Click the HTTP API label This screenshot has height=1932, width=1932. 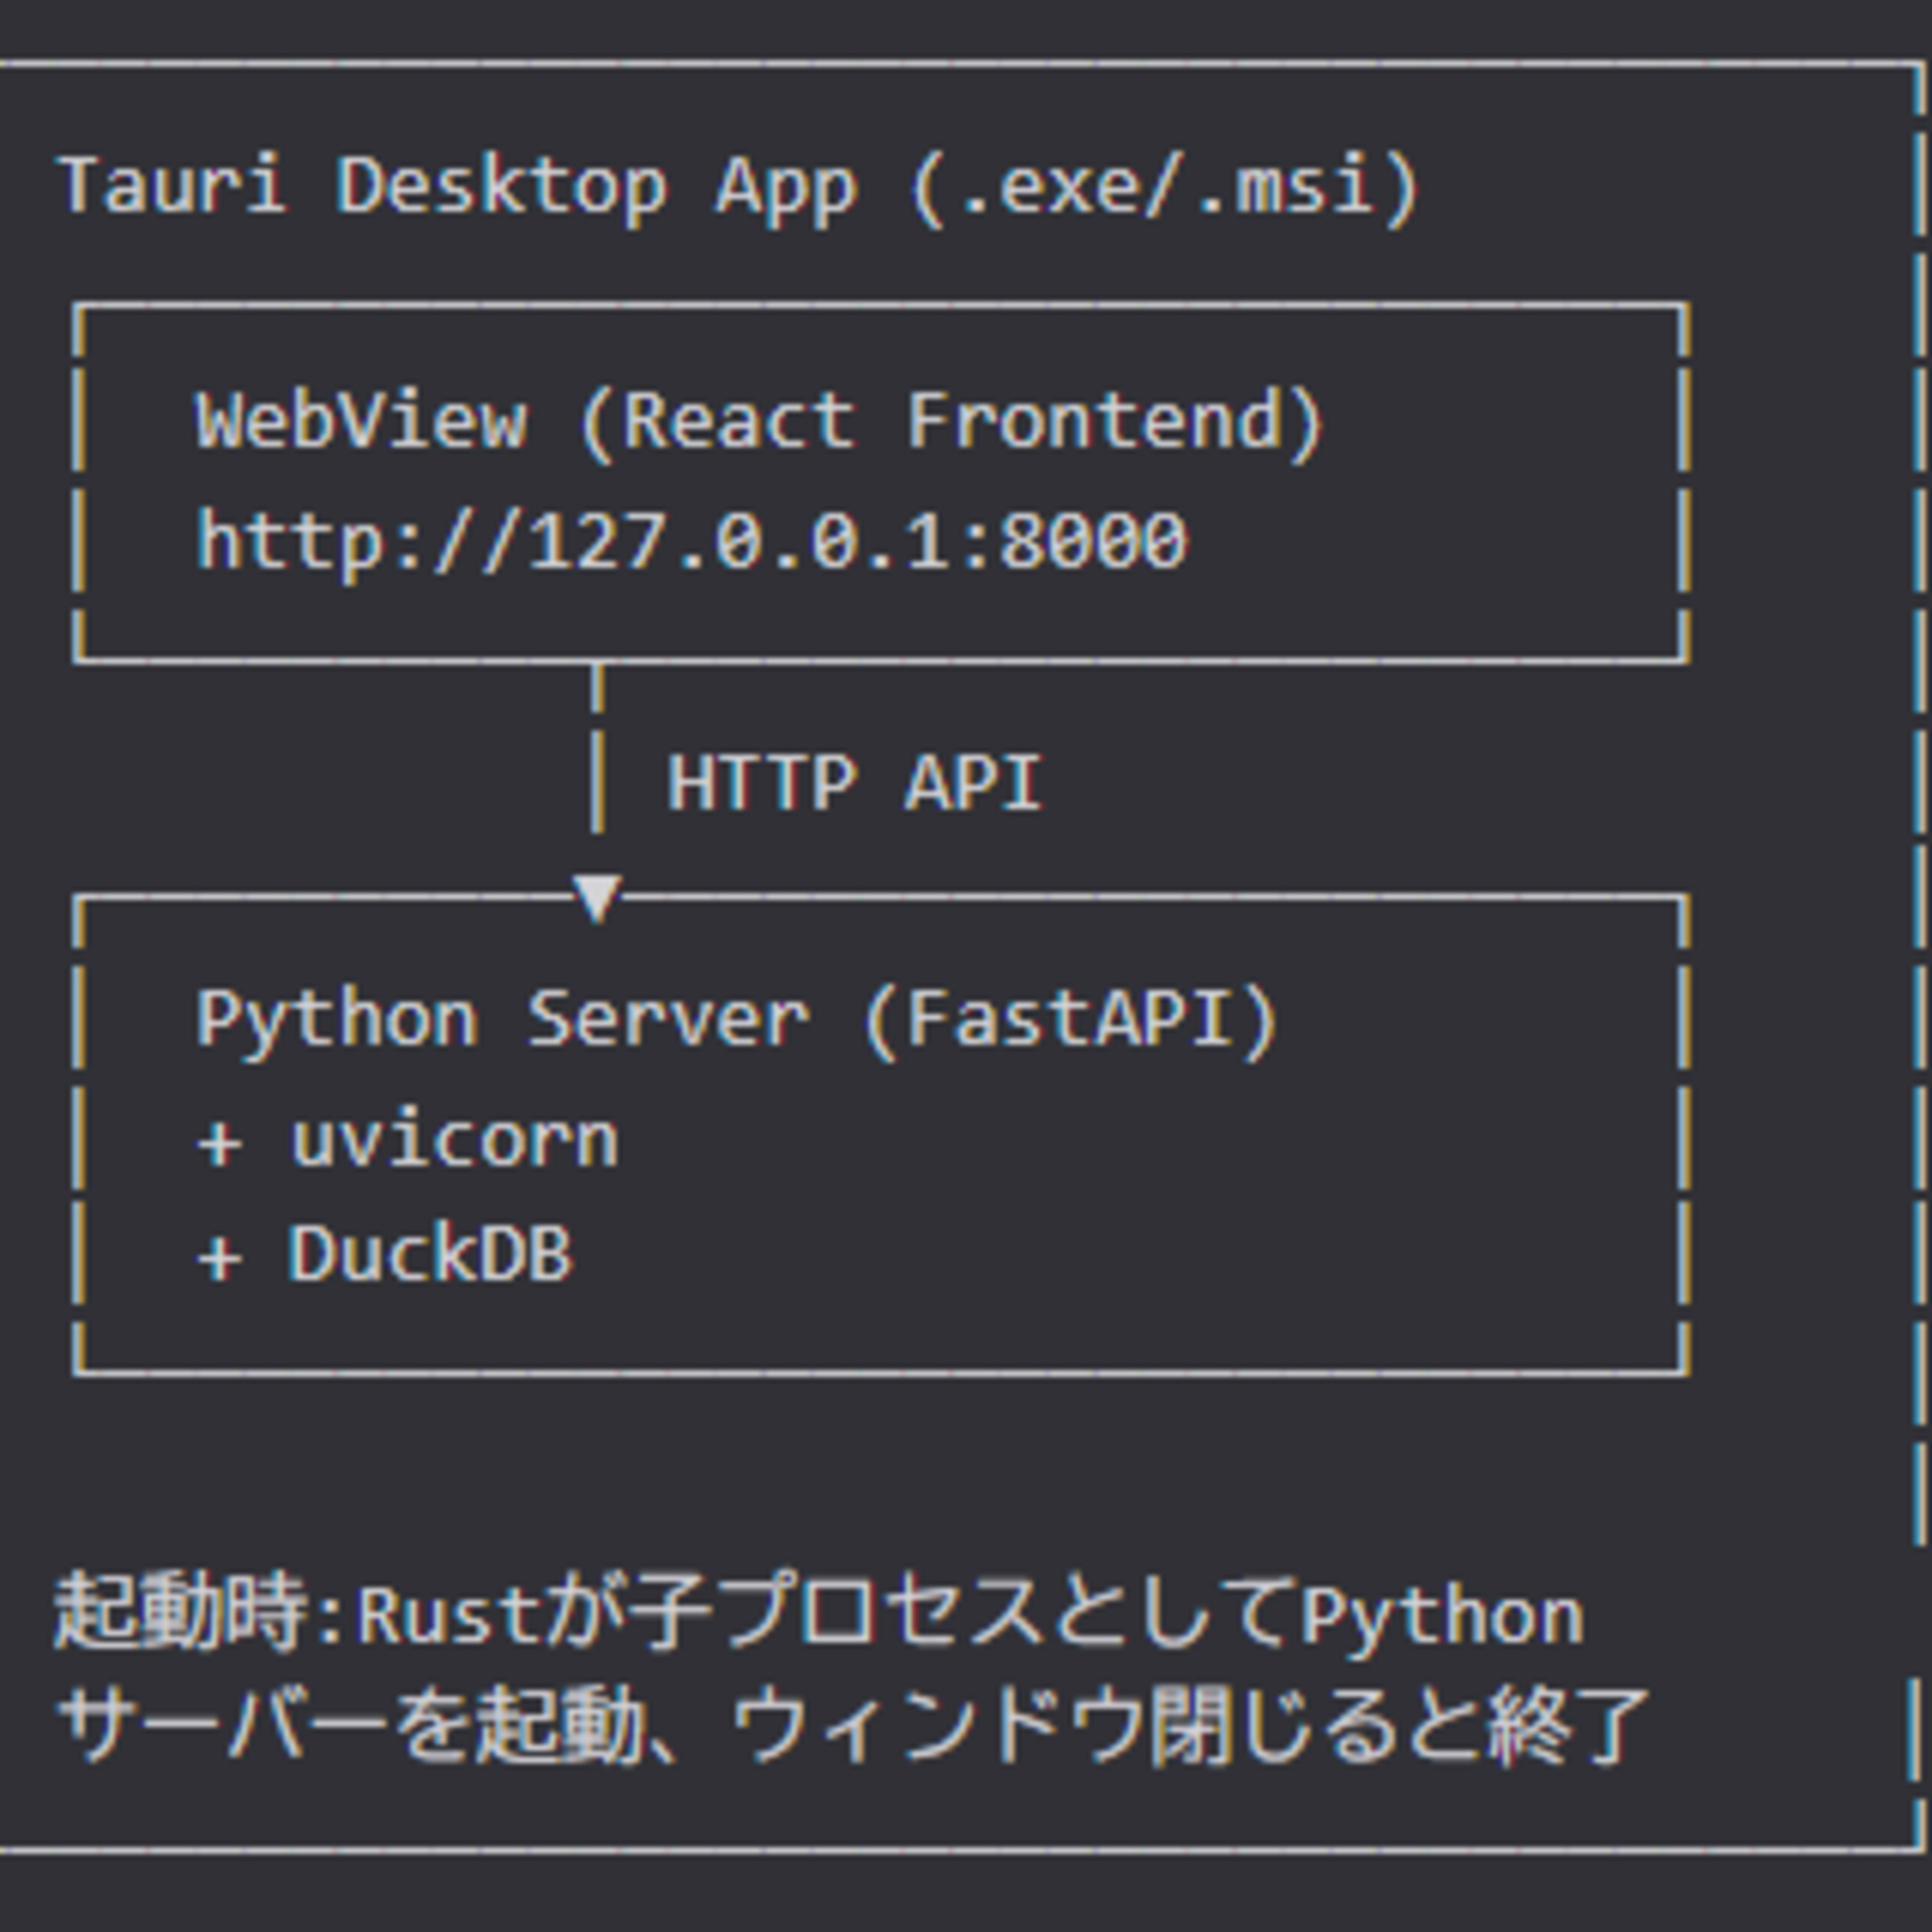coord(855,782)
